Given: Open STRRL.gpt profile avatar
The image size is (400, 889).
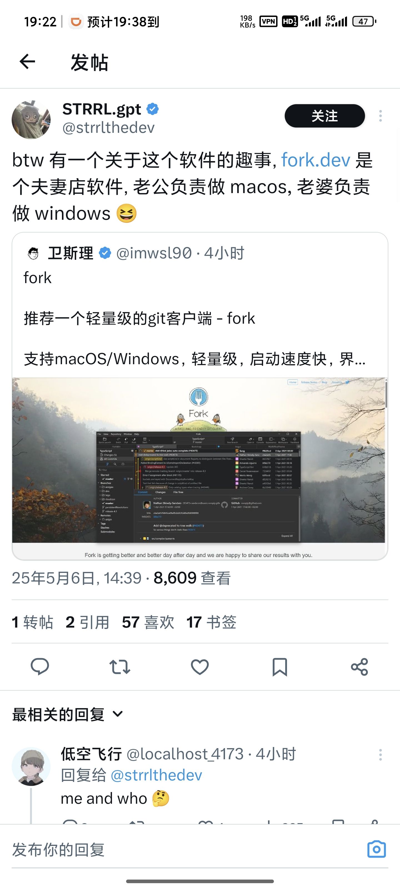Looking at the screenshot, I should click(x=31, y=119).
